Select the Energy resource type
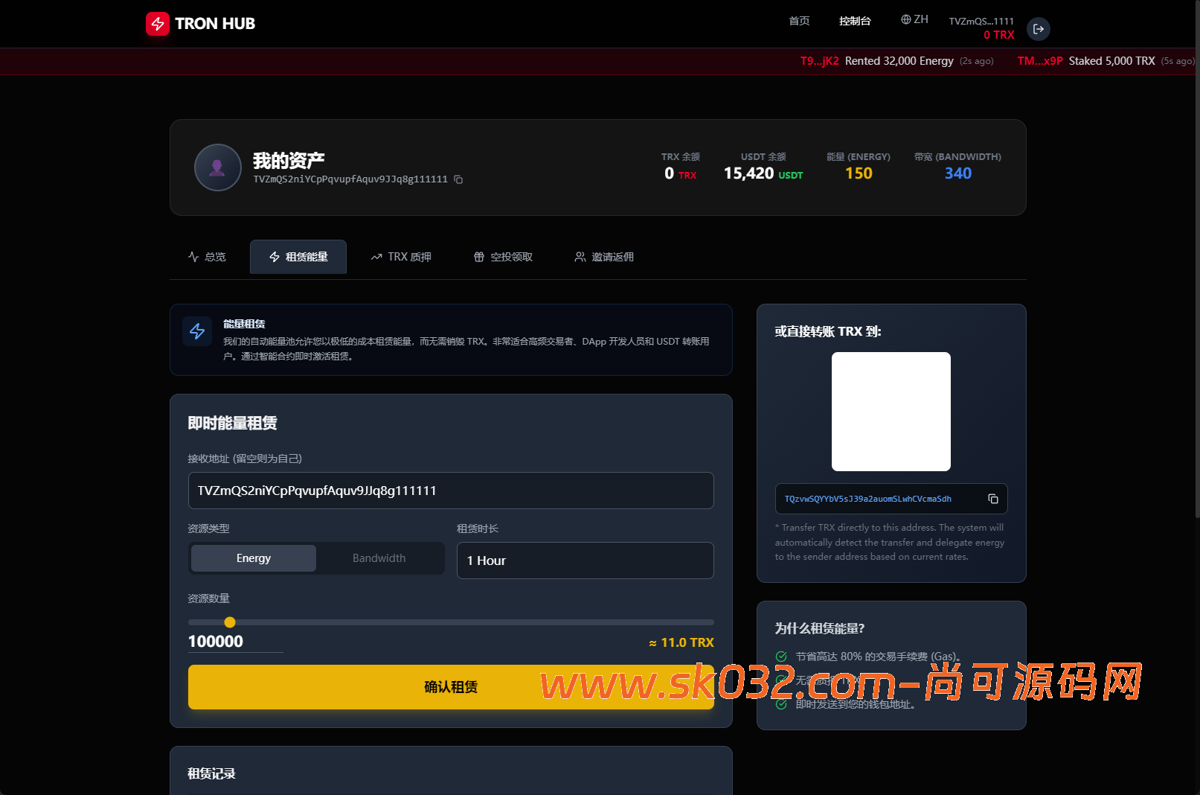Image resolution: width=1200 pixels, height=795 pixels. pos(253,558)
